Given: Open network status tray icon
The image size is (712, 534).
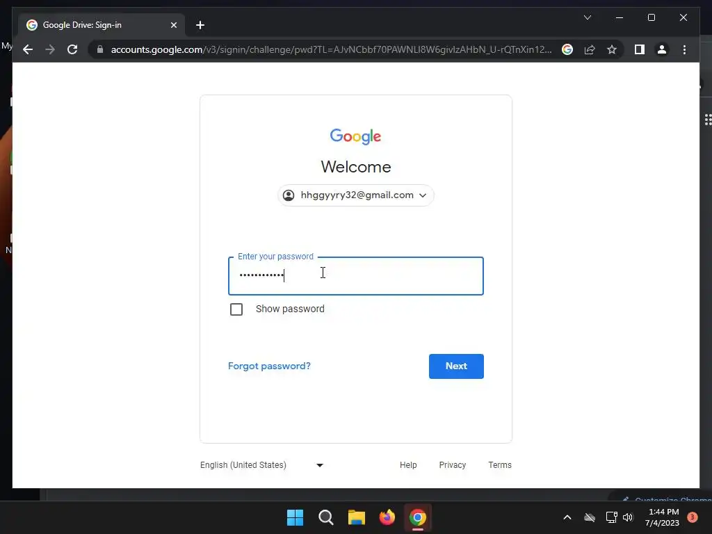Looking at the screenshot, I should 611,517.
